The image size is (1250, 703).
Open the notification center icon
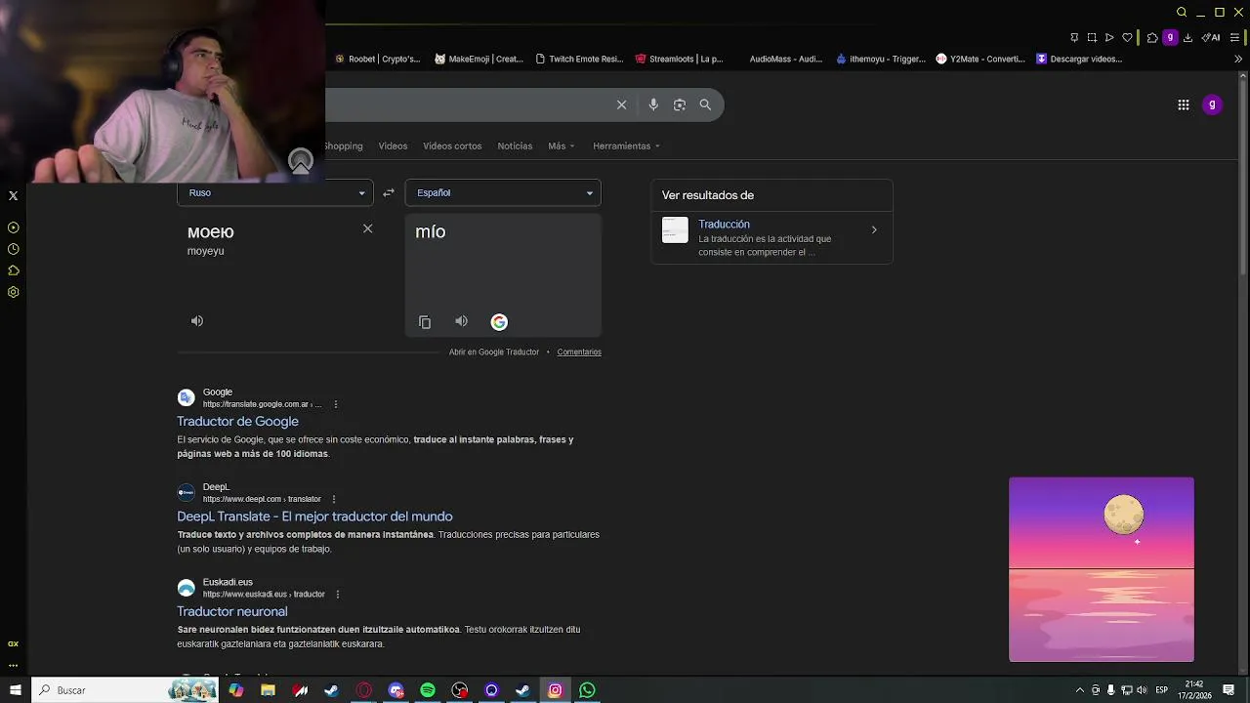tap(1229, 690)
